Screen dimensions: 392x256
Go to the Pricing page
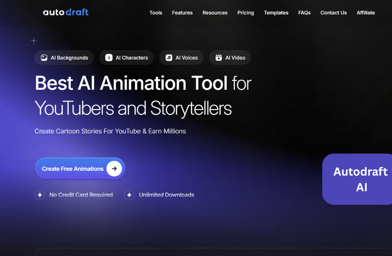pos(245,13)
